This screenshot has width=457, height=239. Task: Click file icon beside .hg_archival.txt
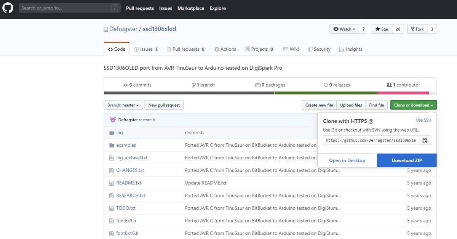coord(112,158)
